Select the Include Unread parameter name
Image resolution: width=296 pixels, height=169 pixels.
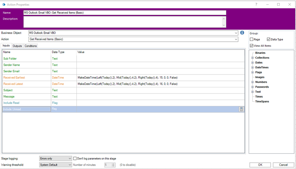12,109
